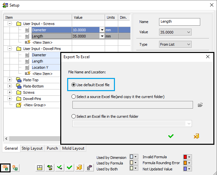The height and width of the screenshot is (175, 217).
Task: Open the Type From List dropdown
Action: 175,44
